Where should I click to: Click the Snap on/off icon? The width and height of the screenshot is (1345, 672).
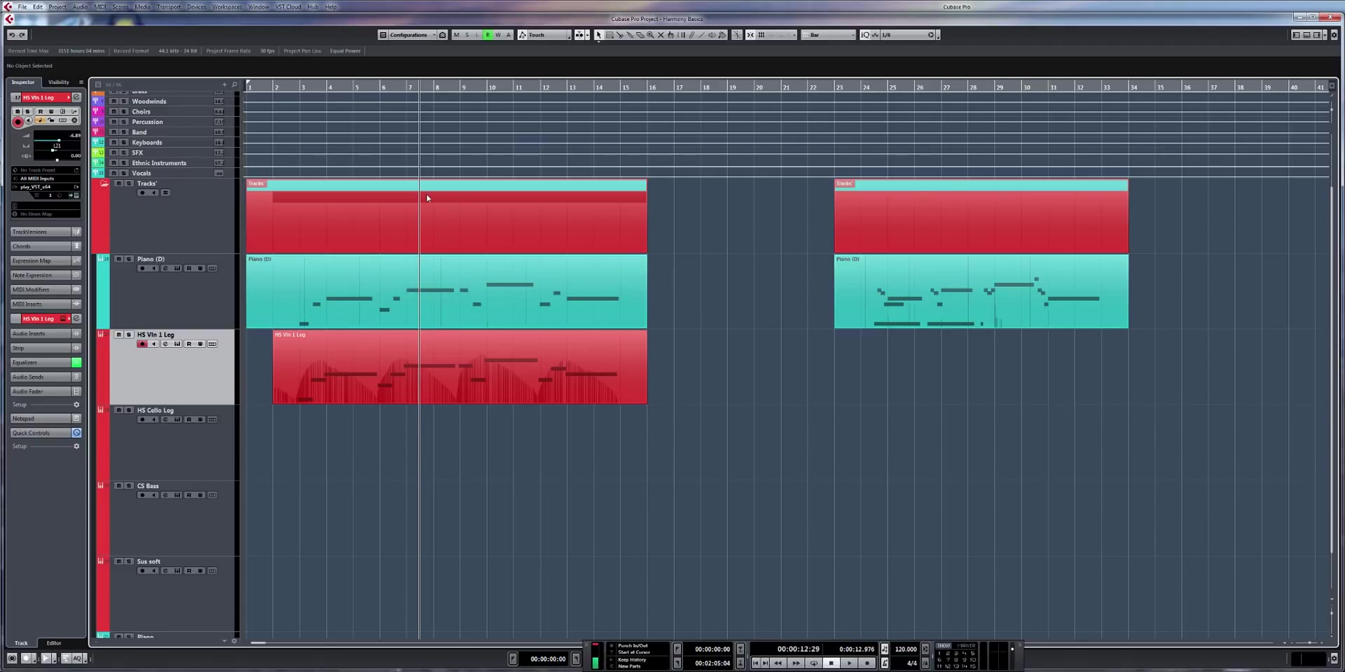point(750,35)
